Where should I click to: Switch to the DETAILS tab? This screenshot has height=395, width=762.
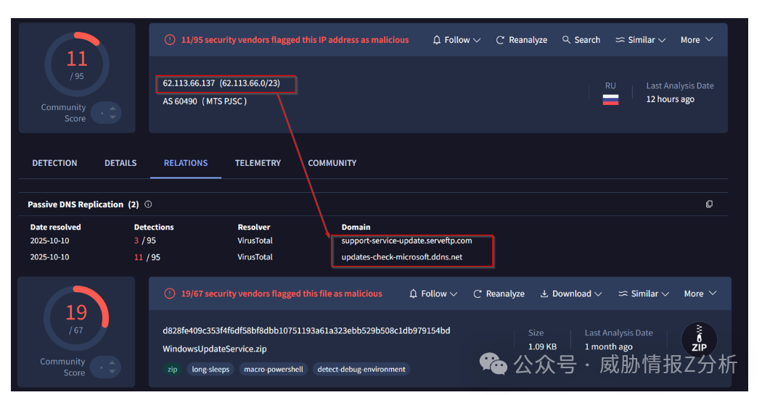[120, 163]
